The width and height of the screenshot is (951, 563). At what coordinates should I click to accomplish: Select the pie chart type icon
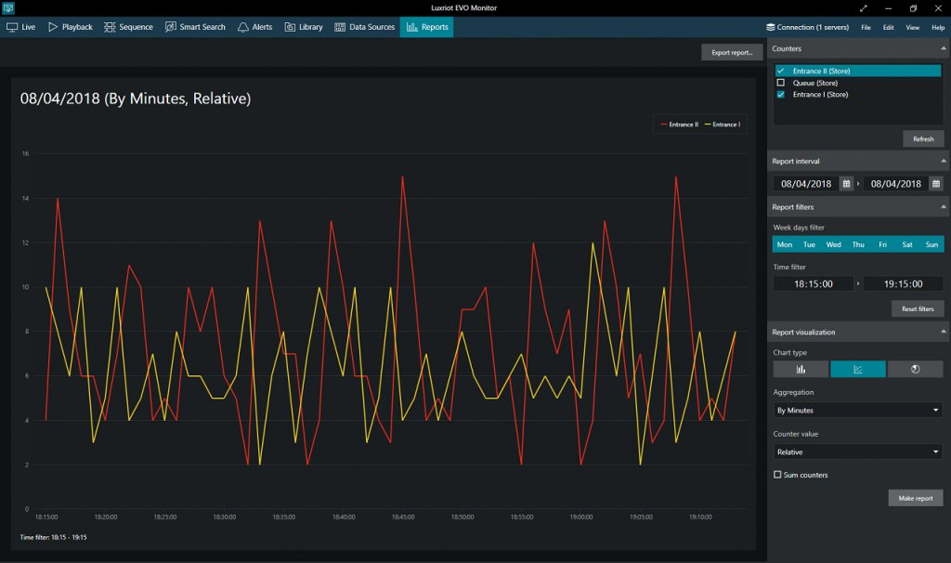pyautogui.click(x=915, y=369)
